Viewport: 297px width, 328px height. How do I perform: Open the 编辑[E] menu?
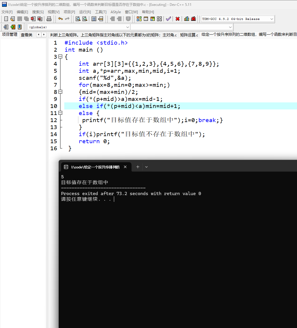(x=22, y=12)
